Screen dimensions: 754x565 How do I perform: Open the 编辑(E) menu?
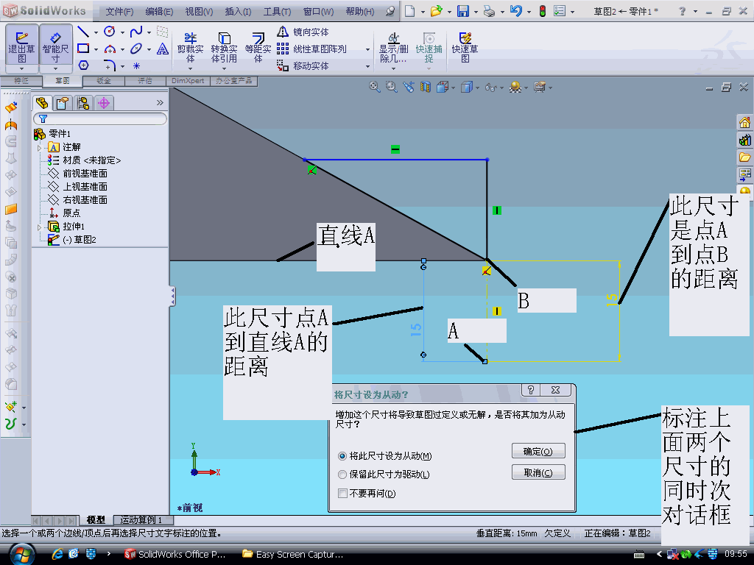159,12
